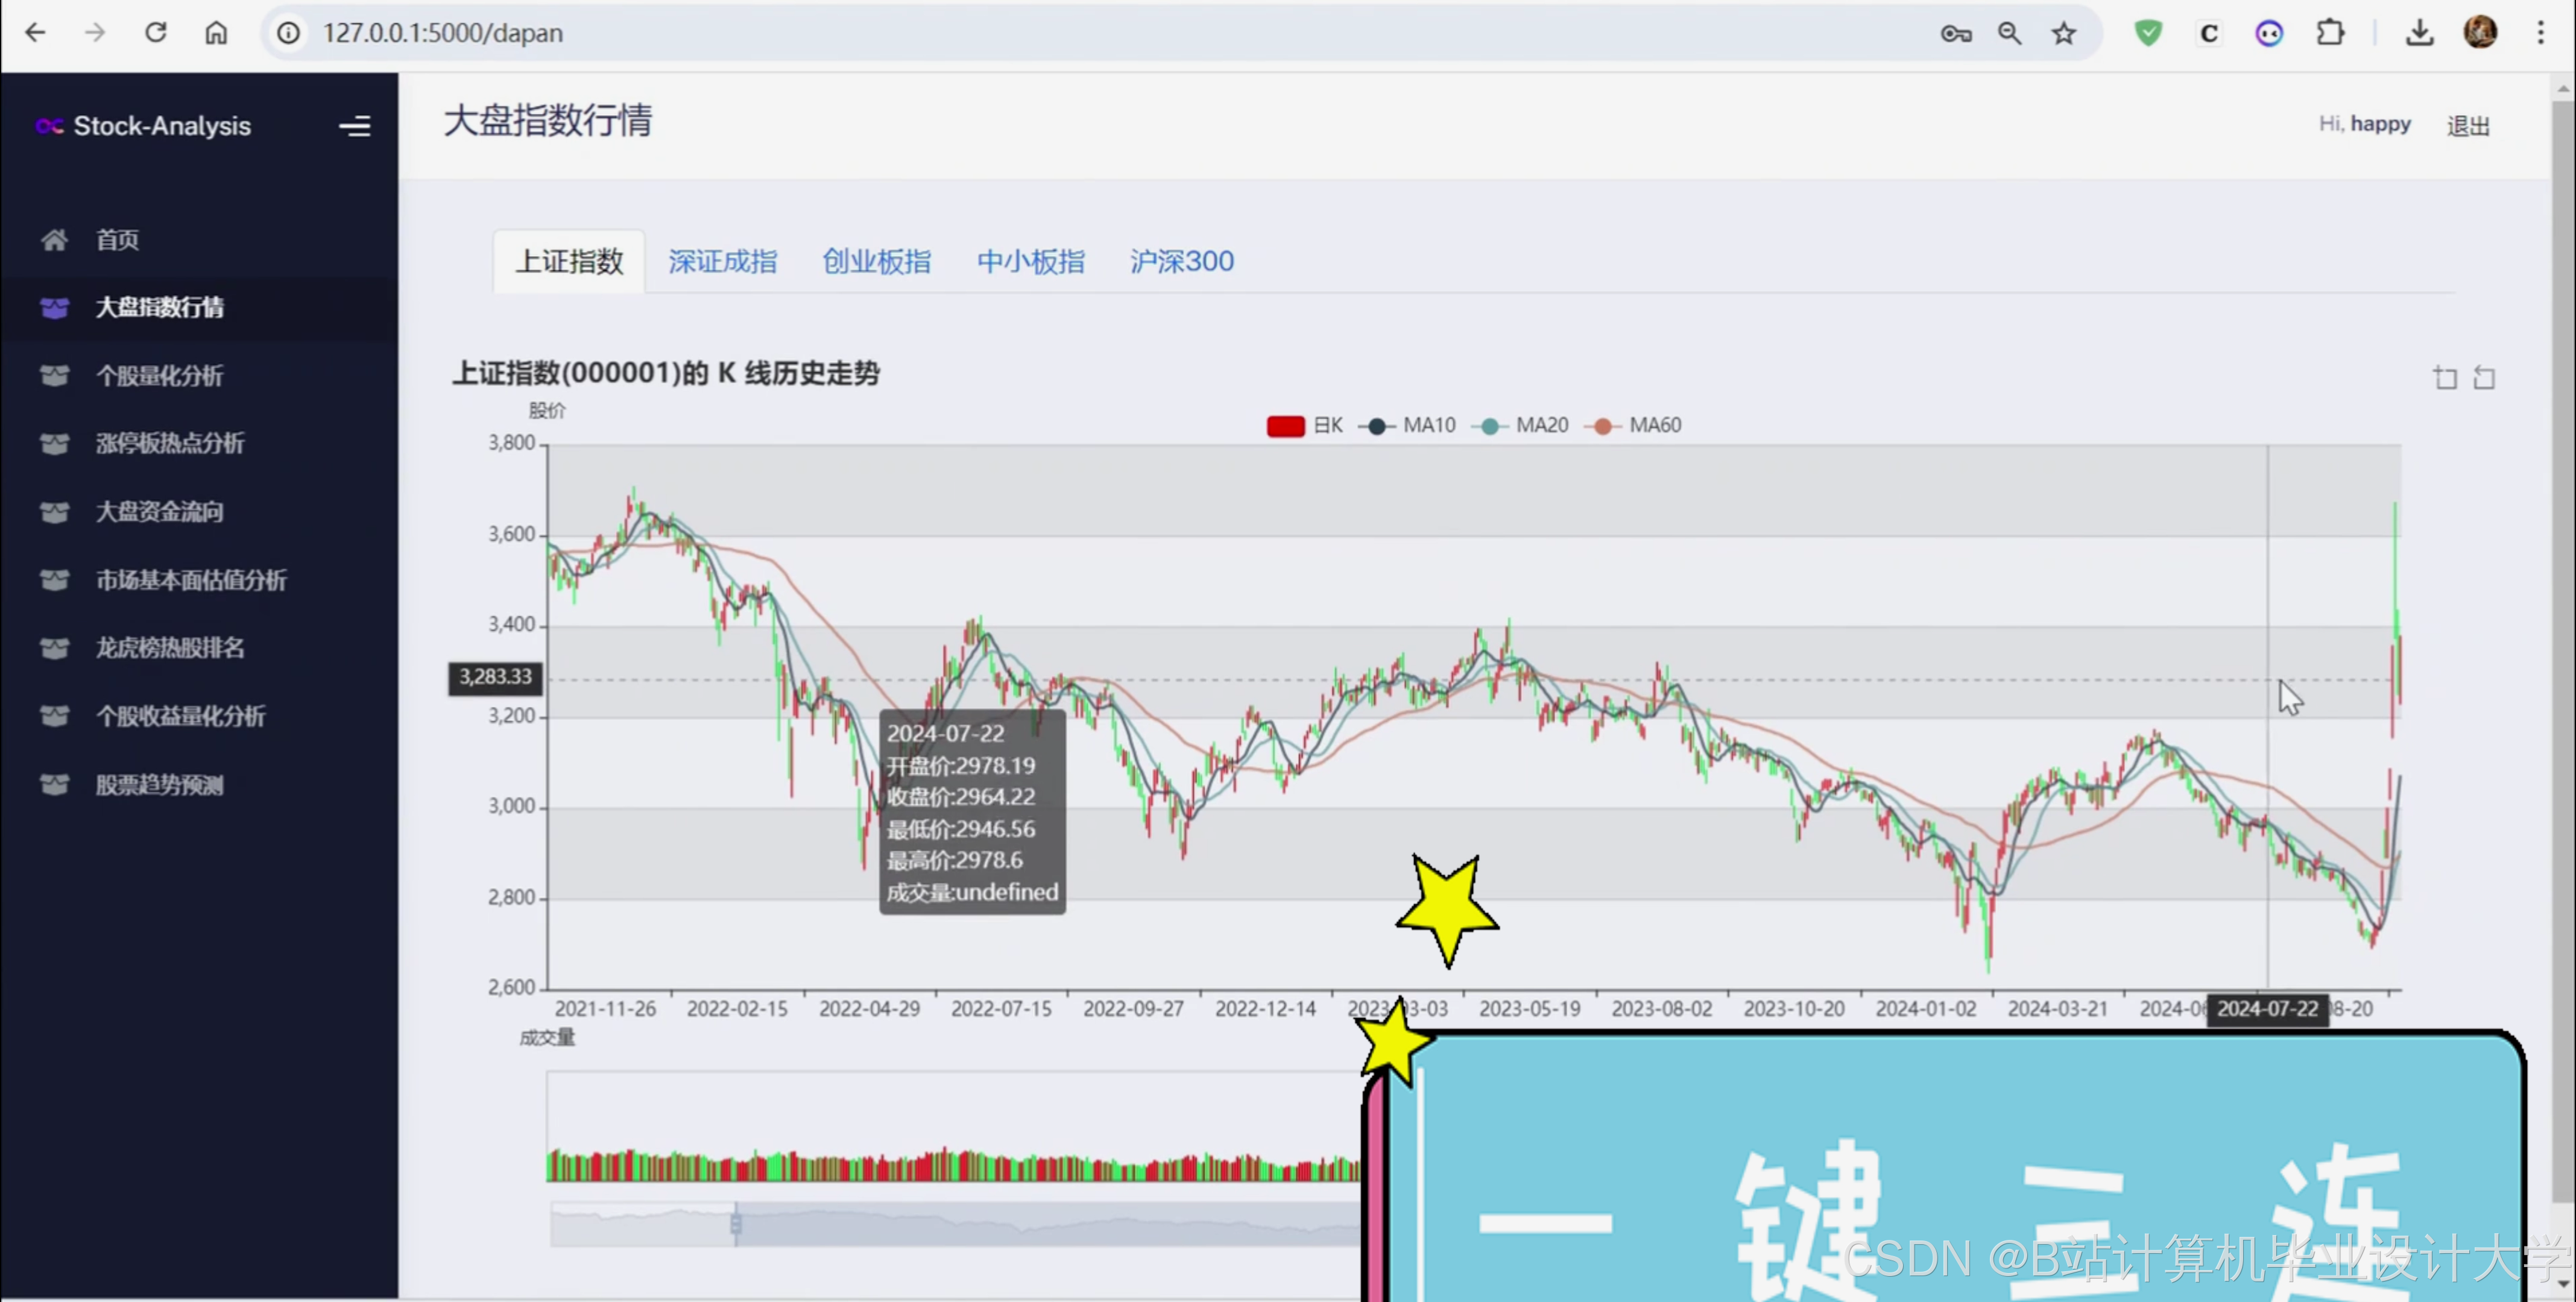
Task: Open browser downloads icon
Action: 2419,33
